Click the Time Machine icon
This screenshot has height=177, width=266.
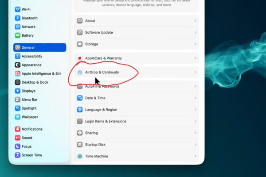[x=80, y=156]
